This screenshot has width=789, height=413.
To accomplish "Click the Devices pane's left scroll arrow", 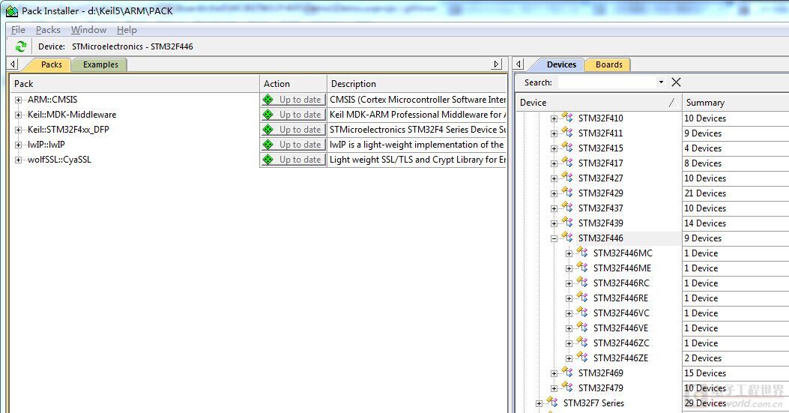I will point(519,64).
